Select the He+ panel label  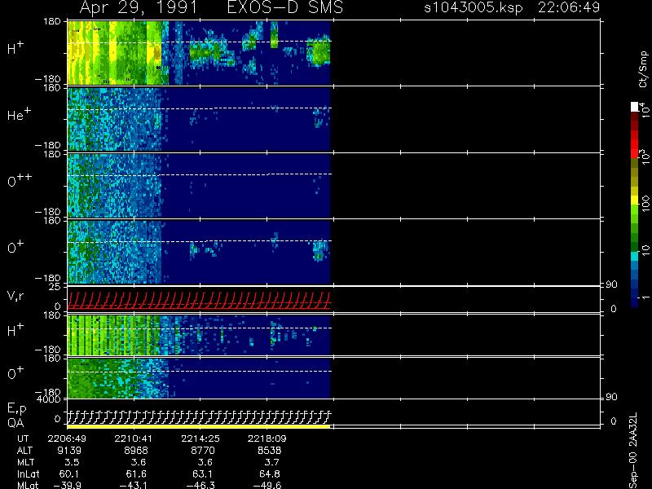coord(19,114)
